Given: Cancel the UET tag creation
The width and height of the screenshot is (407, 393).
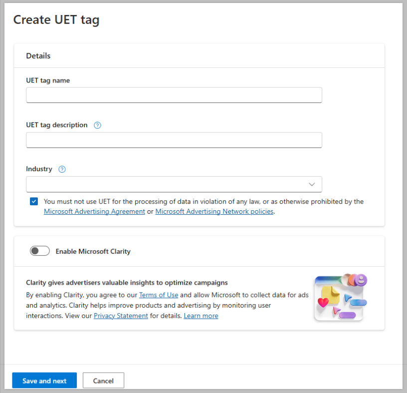Looking at the screenshot, I should point(103,381).
